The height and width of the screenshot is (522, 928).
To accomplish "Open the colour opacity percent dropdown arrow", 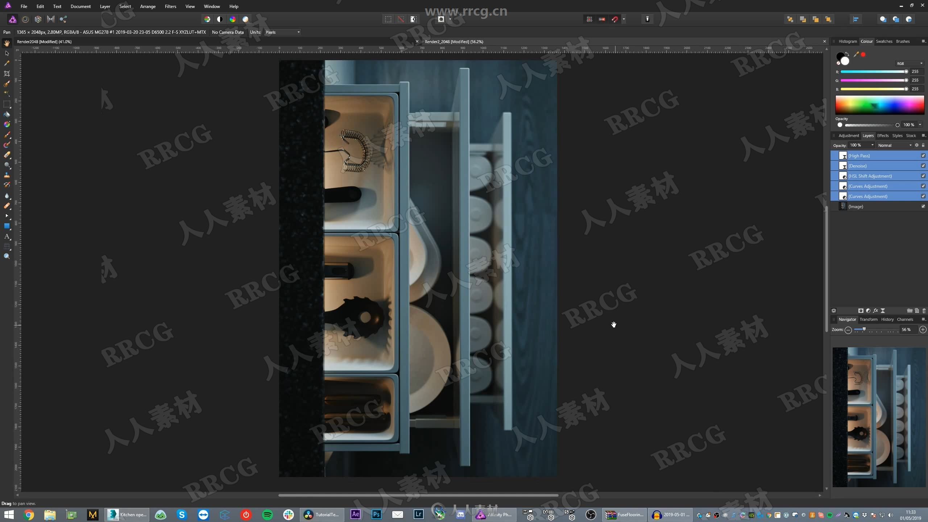I will [920, 125].
